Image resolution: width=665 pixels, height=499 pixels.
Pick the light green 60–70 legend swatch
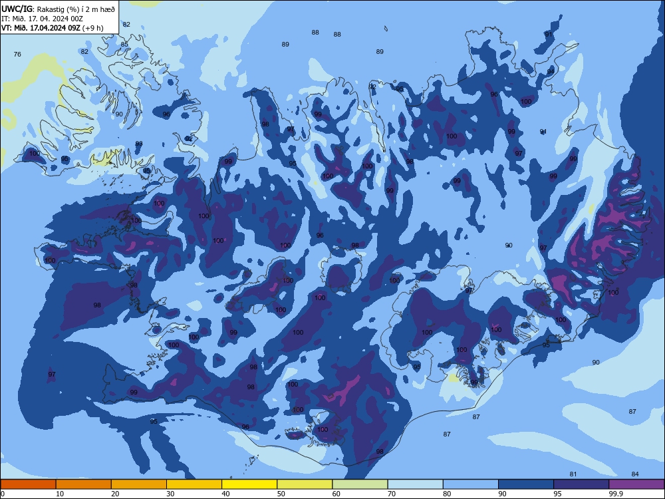(360, 484)
